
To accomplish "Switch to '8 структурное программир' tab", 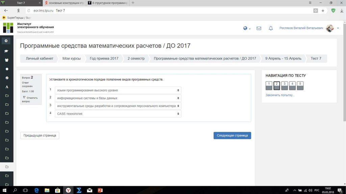I will (108, 3).
